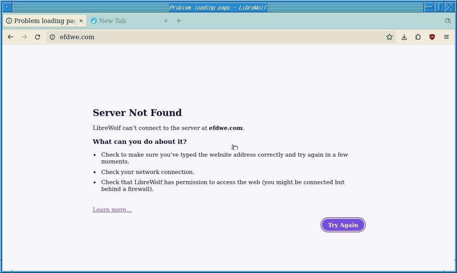Click the Check your network connection text
The height and width of the screenshot is (273, 457).
[148, 172]
